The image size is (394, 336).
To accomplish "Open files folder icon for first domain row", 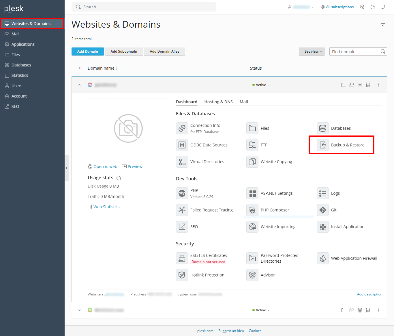I will [x=344, y=85].
